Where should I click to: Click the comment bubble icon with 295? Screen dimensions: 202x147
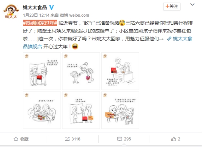120,139
